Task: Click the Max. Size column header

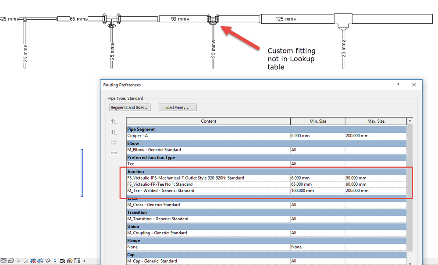Action: [x=376, y=121]
